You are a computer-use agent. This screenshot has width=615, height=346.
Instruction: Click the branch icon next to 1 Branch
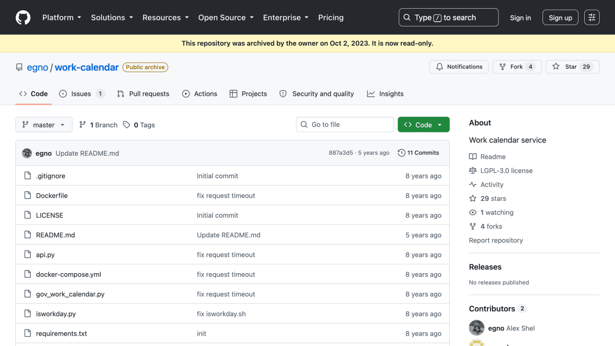(x=83, y=125)
